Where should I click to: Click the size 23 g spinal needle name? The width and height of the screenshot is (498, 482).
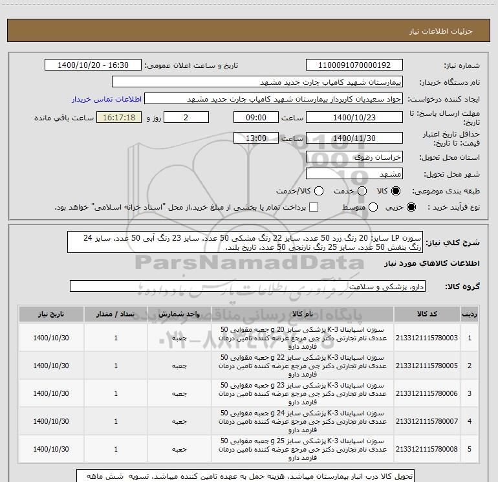pos(303,393)
